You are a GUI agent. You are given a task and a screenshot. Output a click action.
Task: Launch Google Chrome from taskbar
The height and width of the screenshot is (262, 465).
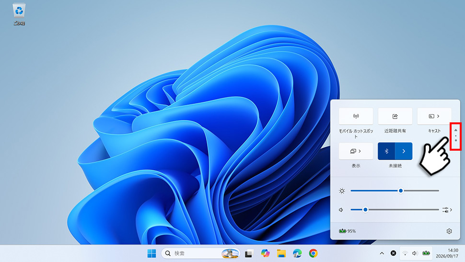tap(313, 253)
